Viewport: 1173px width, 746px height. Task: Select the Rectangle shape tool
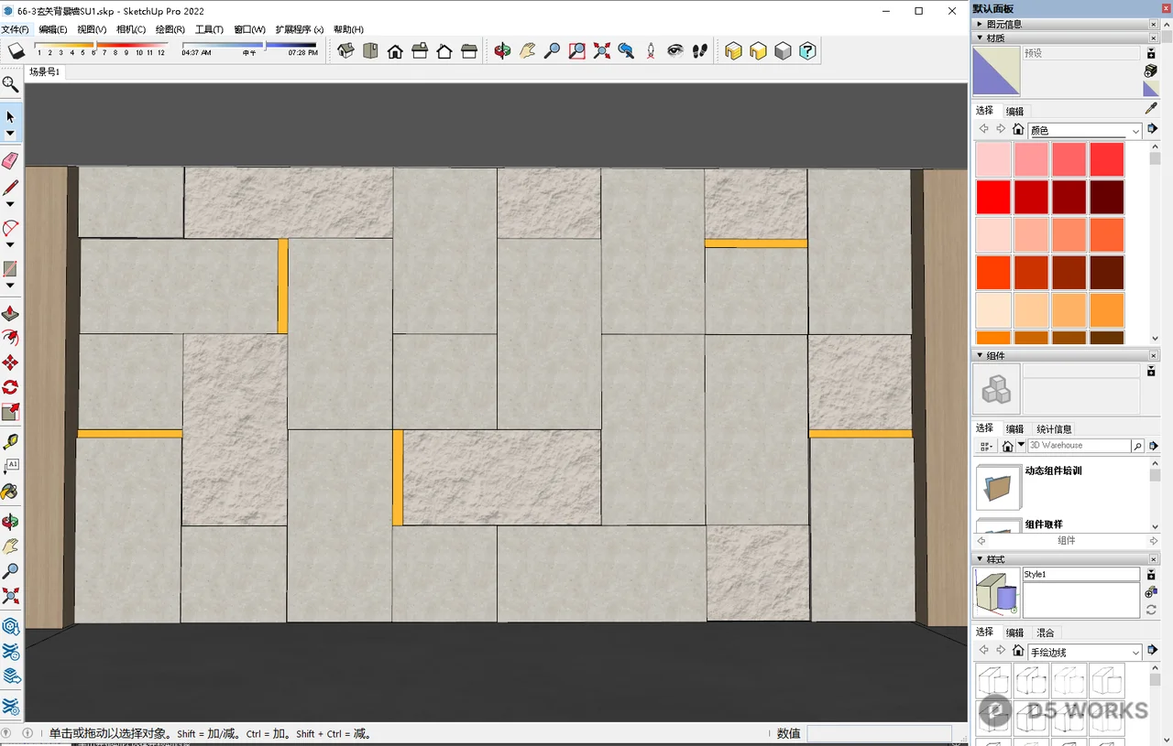point(10,269)
